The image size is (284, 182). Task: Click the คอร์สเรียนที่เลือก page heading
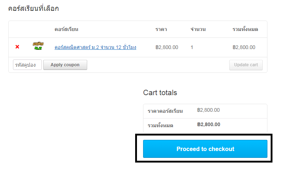(x=34, y=9)
